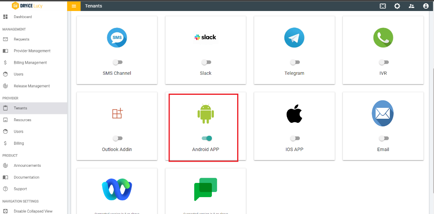Click the IOS APP label

(294, 149)
